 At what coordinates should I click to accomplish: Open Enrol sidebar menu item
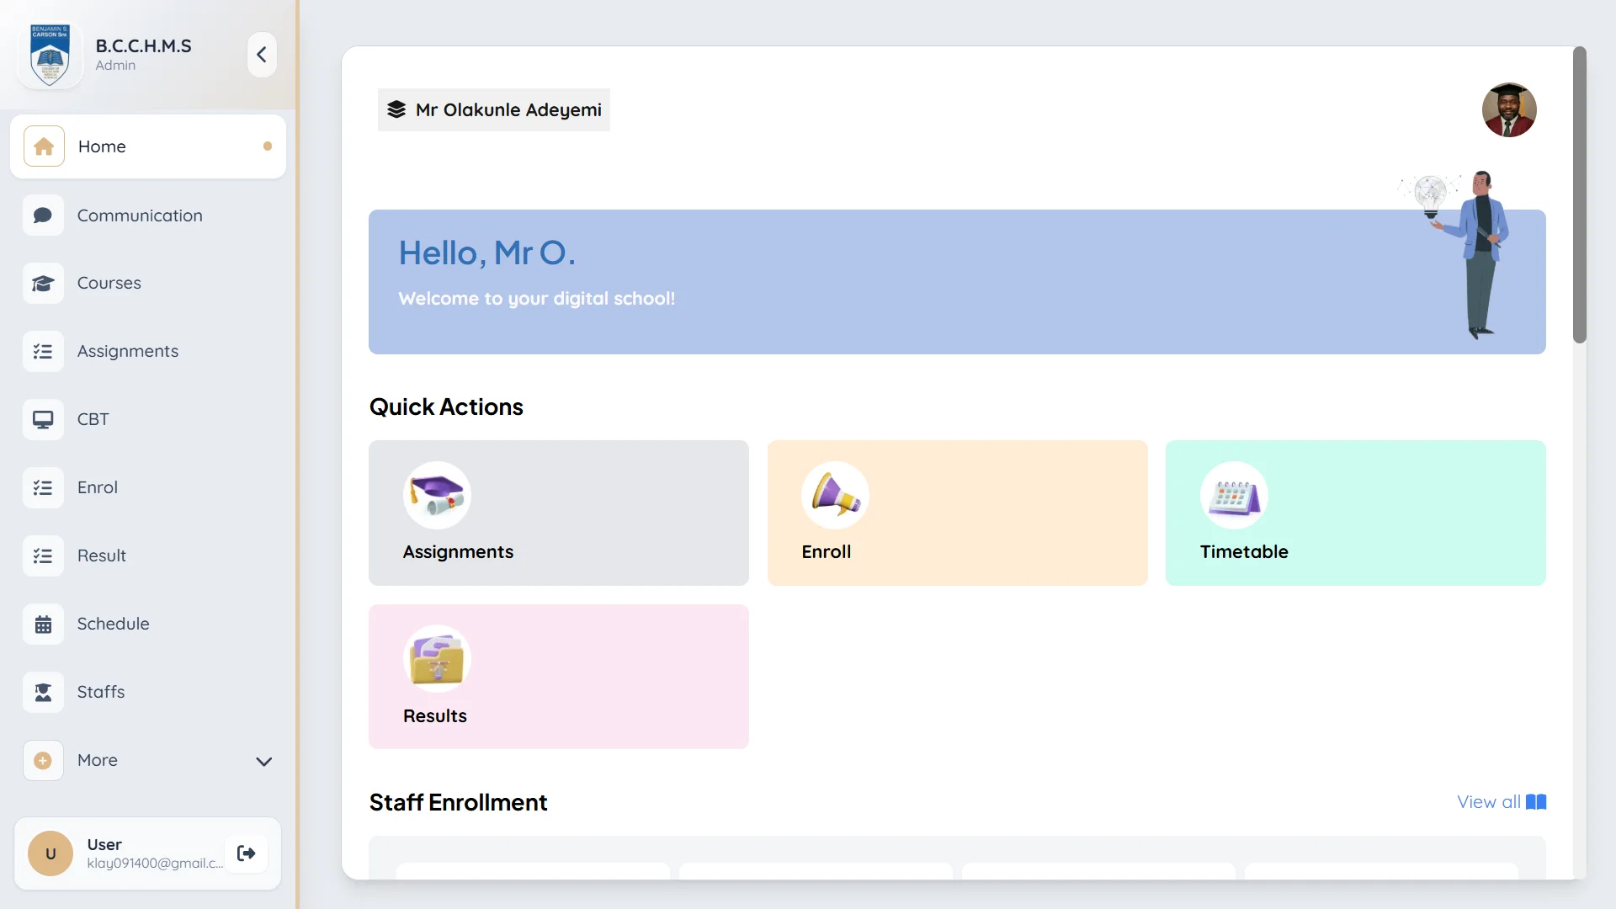[x=97, y=487]
